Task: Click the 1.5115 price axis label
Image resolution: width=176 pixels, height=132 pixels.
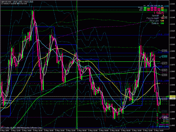Action: coord(172,38)
